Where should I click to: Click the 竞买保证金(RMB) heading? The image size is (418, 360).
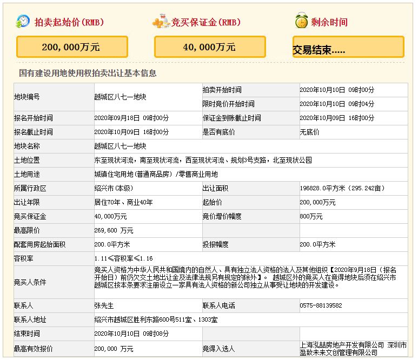click(x=206, y=22)
